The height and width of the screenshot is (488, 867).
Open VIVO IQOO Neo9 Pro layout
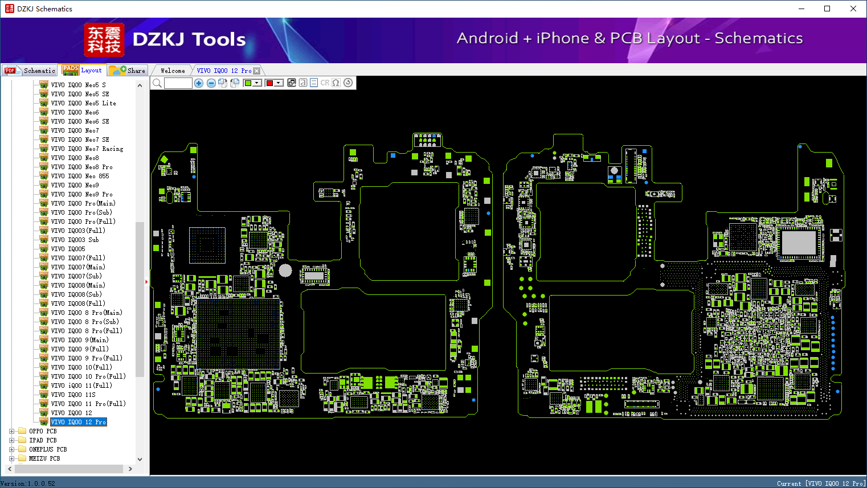point(81,194)
